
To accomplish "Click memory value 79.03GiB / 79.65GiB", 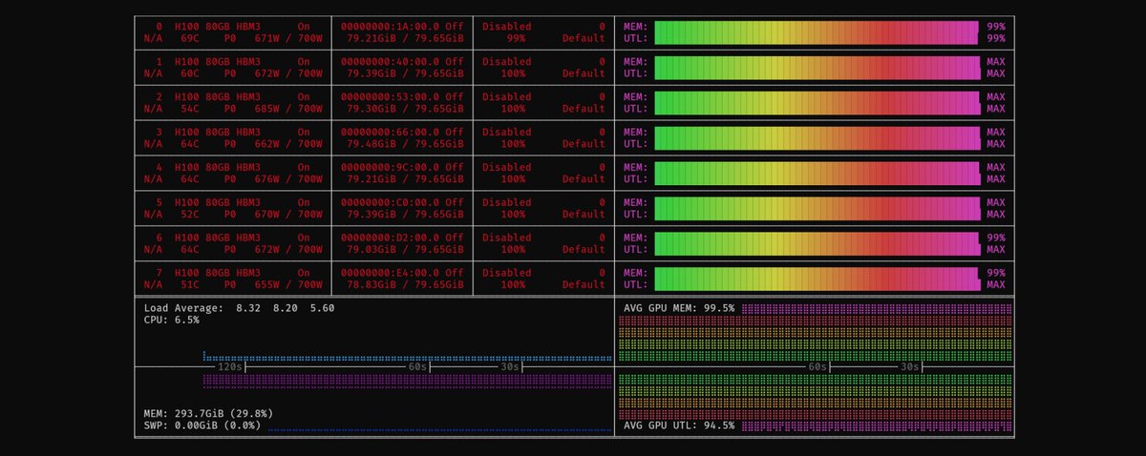I will point(406,250).
